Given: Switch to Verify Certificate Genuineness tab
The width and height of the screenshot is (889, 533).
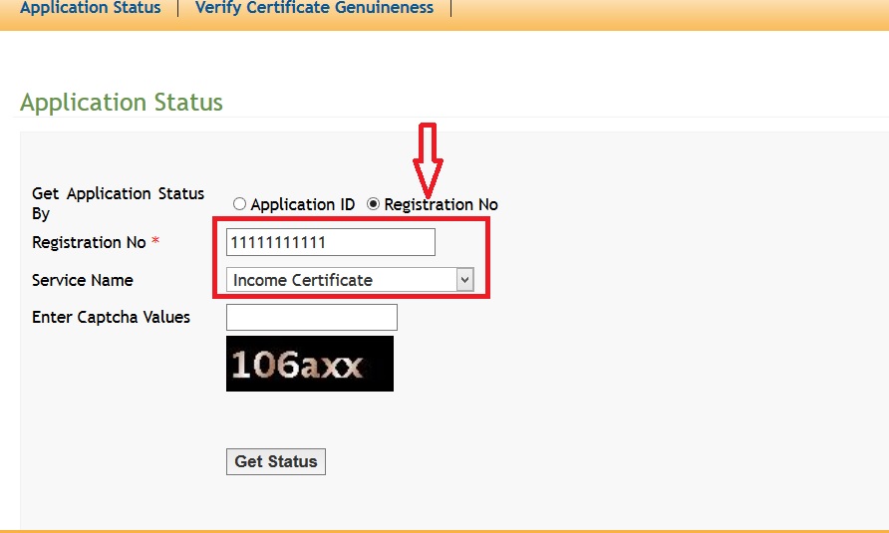Looking at the screenshot, I should tap(314, 8).
